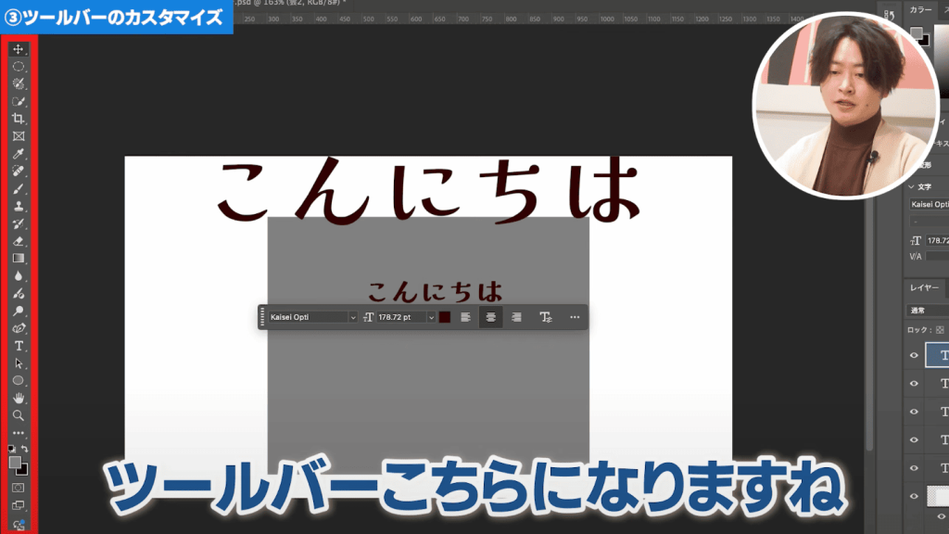Screen dimensions: 949x534
Task: Activate the Hand tool
Action: (x=19, y=399)
